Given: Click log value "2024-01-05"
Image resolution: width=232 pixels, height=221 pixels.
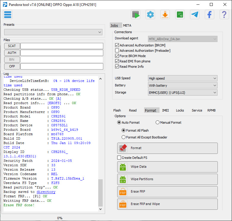Looking at the screenshot, I should [62, 161].
